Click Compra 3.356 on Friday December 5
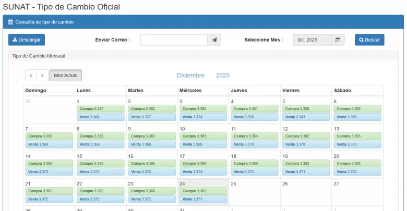Image resolution: width=407 pixels, height=211 pixels. [x=306, y=109]
